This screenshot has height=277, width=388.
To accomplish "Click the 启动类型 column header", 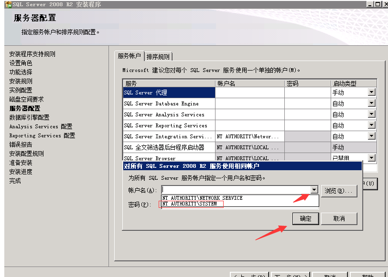I will tap(354, 83).
